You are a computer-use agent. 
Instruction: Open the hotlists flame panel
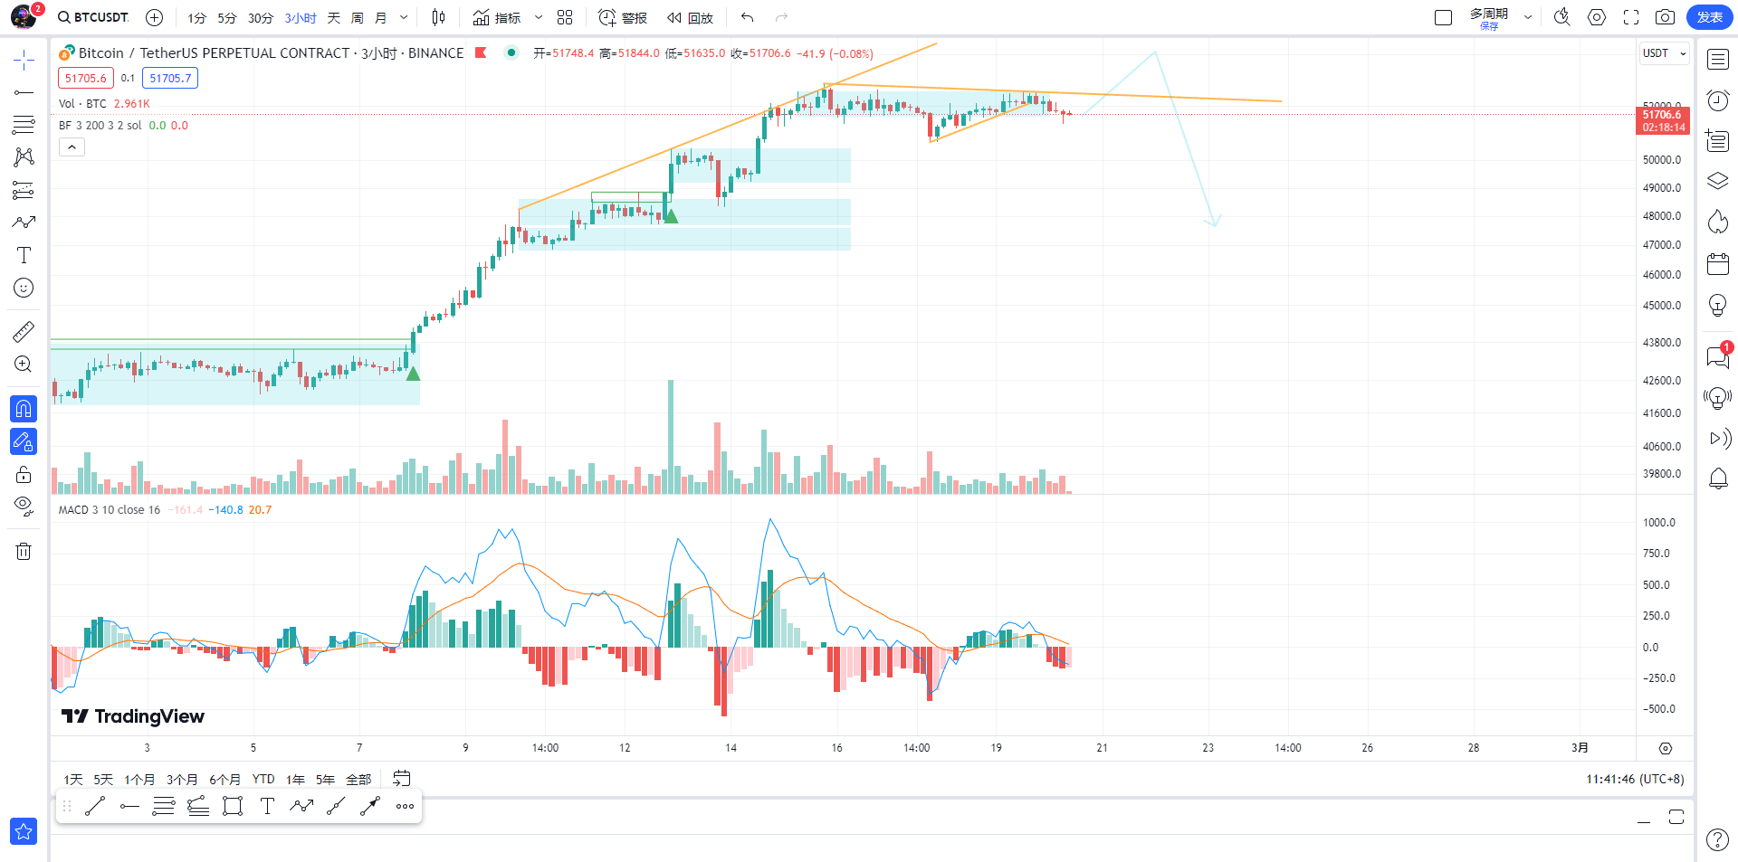1718,222
